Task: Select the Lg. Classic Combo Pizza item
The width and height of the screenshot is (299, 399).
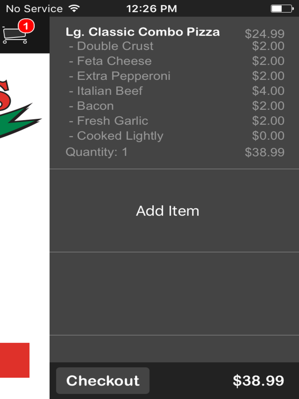Action: click(x=143, y=32)
